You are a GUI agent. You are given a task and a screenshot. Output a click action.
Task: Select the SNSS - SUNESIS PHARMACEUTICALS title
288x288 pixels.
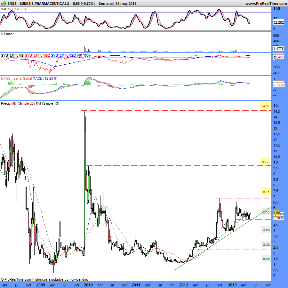point(38,4)
